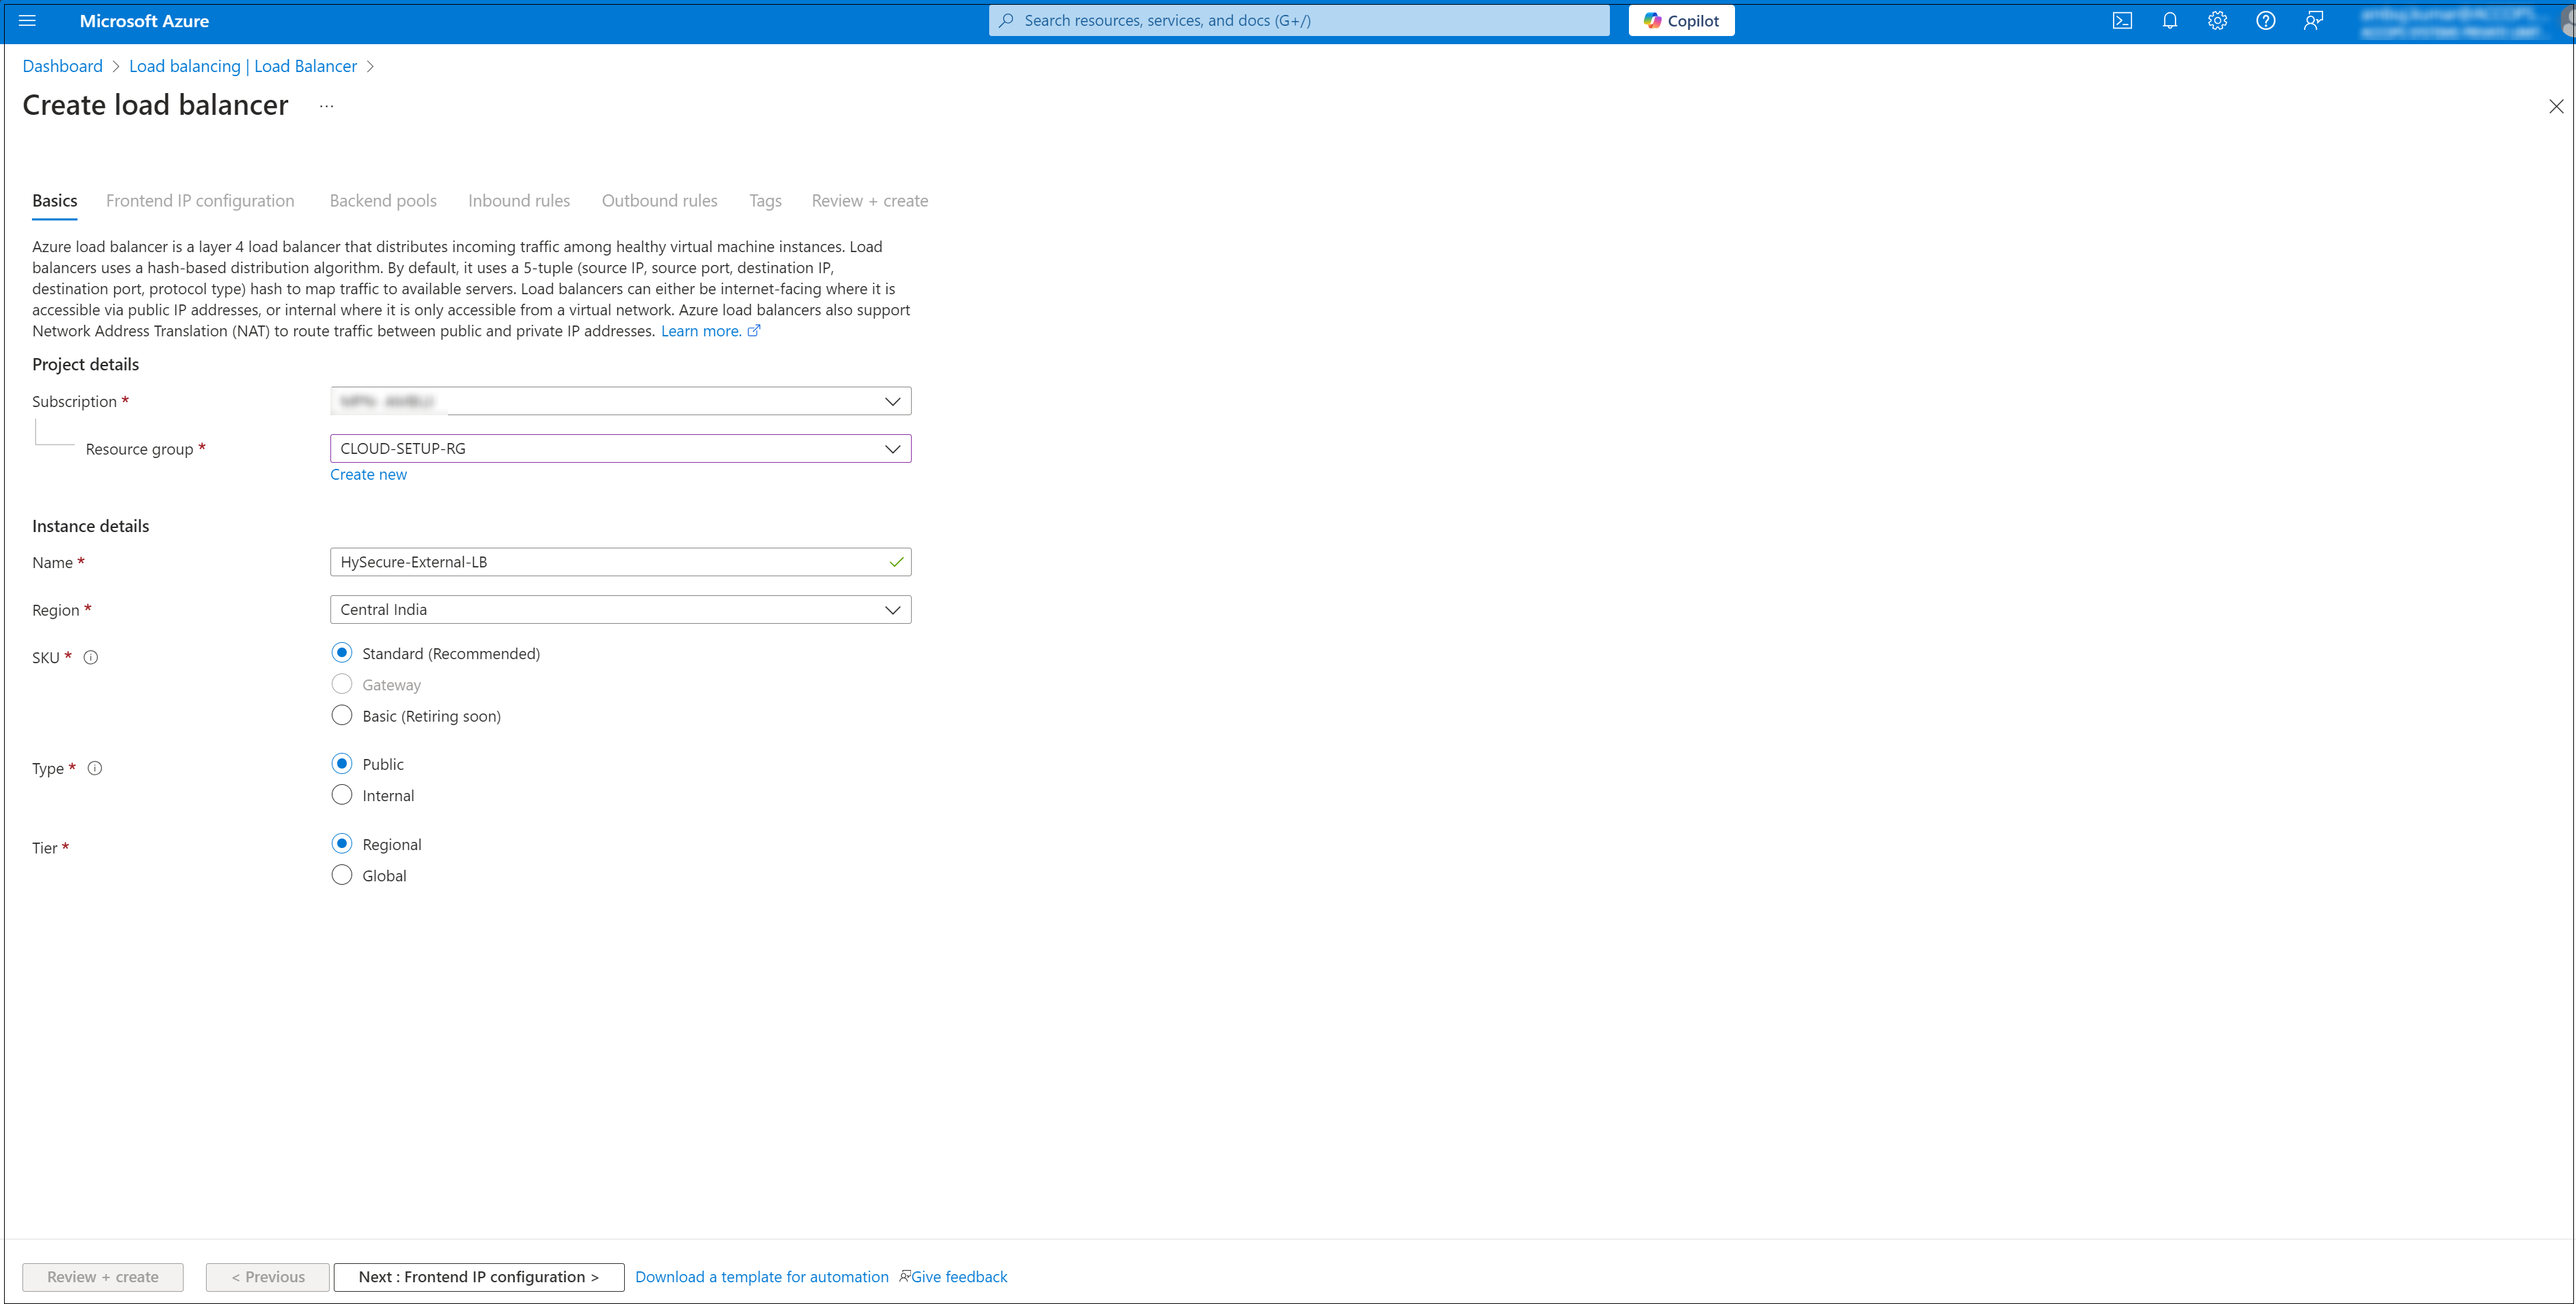Screen dimensions: 2576x1304
Task: Expand the Subscription dropdown
Action: [620, 402]
